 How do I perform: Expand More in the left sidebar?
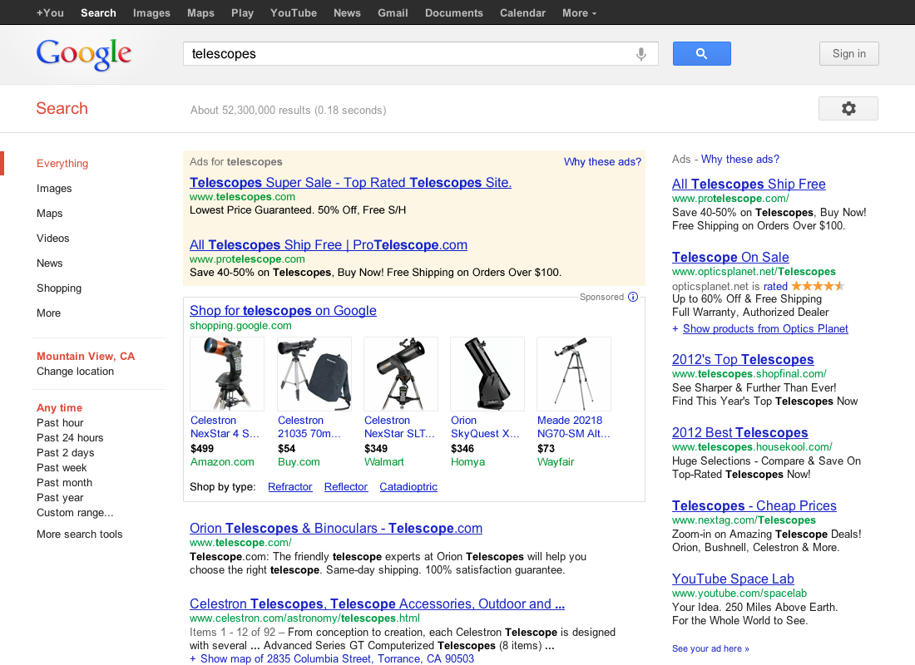(x=48, y=313)
